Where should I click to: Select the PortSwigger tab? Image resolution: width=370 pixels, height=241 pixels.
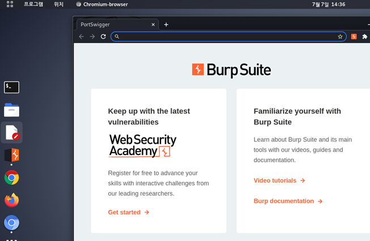[x=117, y=24]
